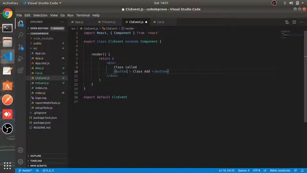Click the Activities button in top bar

10,3
